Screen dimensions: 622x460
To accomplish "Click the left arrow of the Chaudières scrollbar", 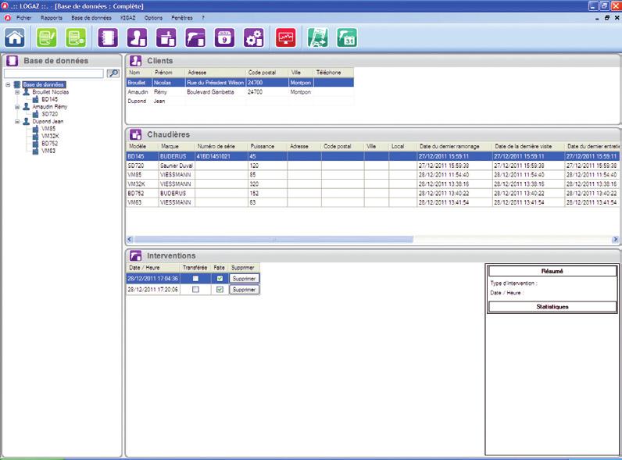I will pos(129,240).
